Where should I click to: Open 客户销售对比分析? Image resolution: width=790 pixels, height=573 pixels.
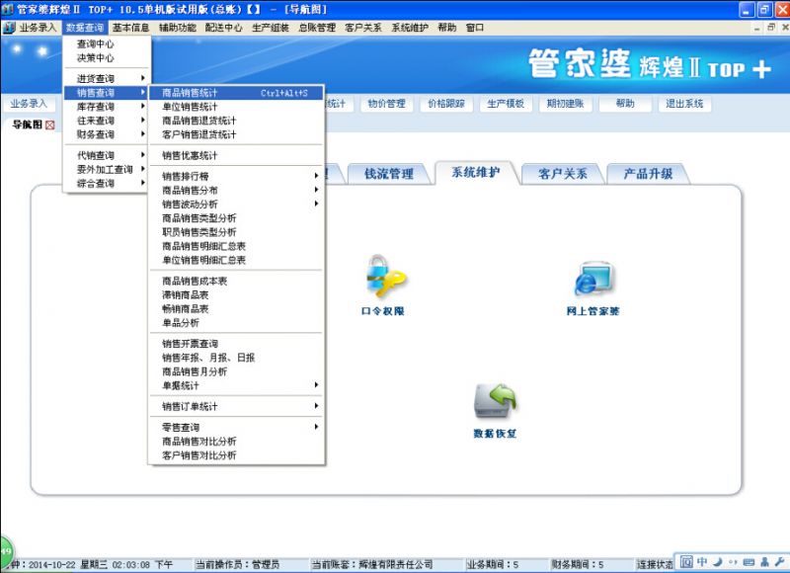(x=236, y=455)
